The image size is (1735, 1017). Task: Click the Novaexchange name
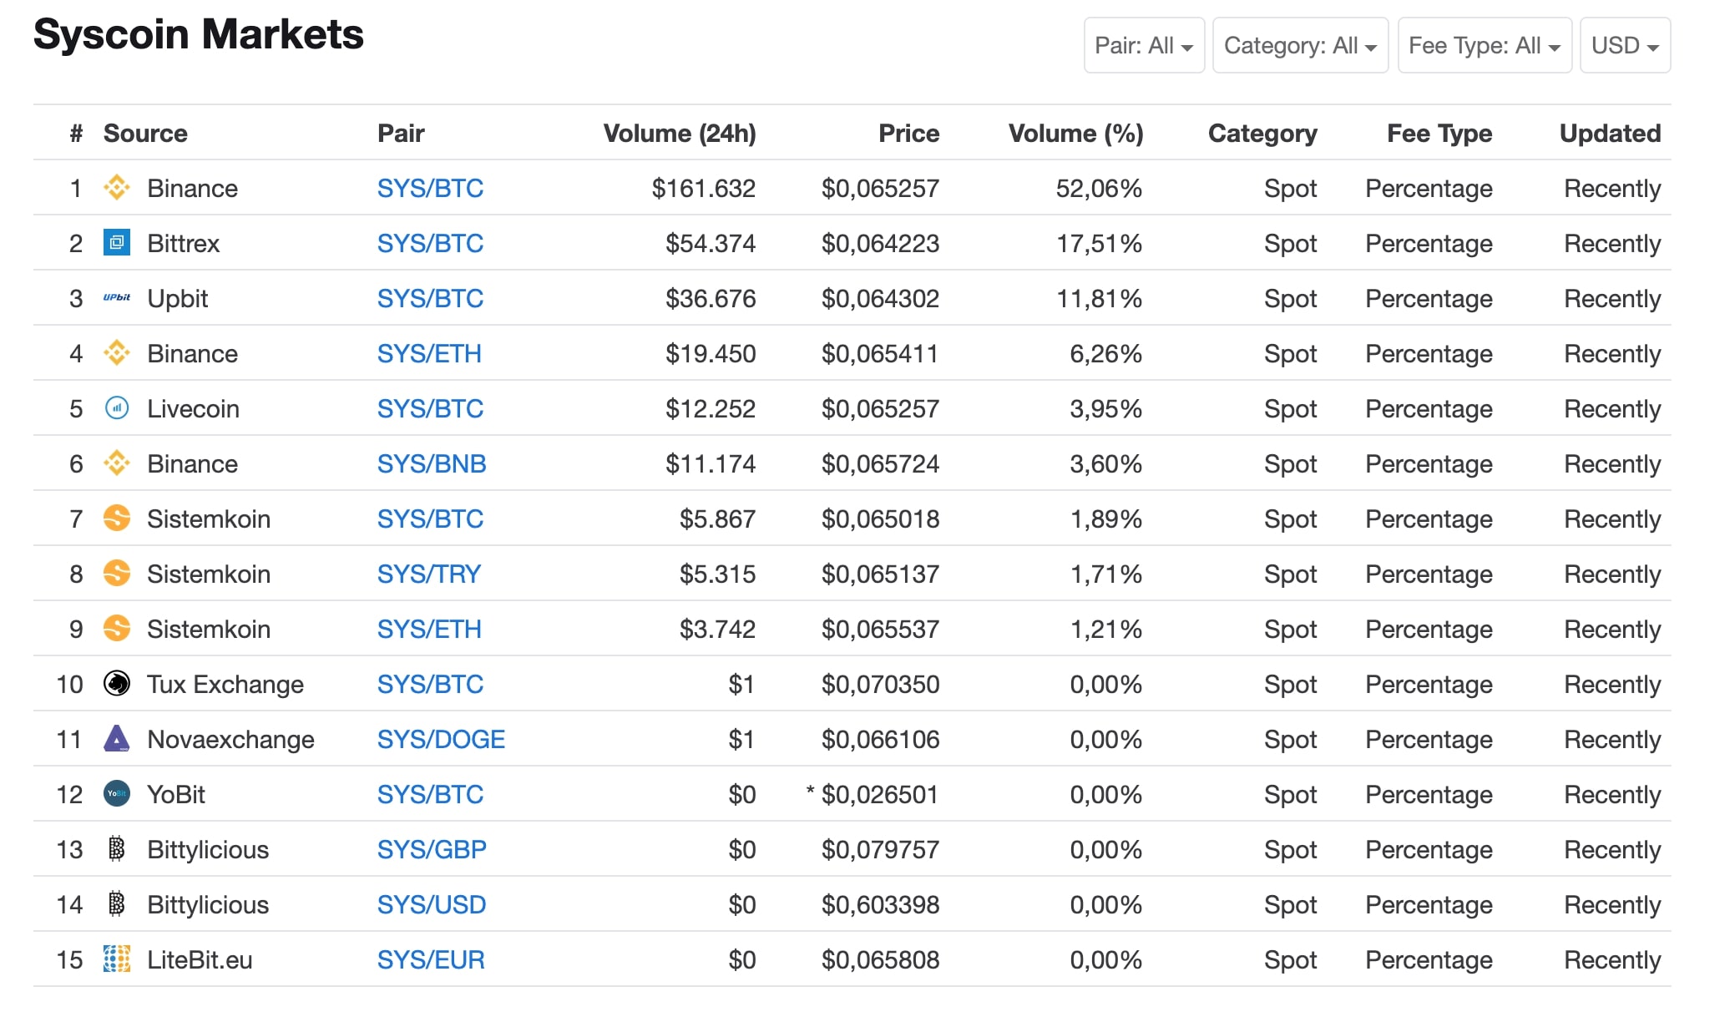(x=230, y=740)
